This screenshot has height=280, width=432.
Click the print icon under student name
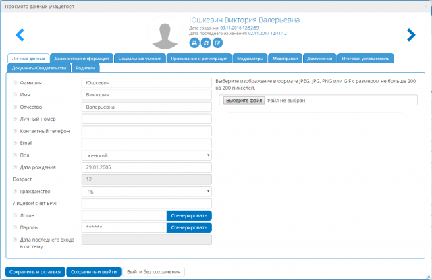point(194,43)
